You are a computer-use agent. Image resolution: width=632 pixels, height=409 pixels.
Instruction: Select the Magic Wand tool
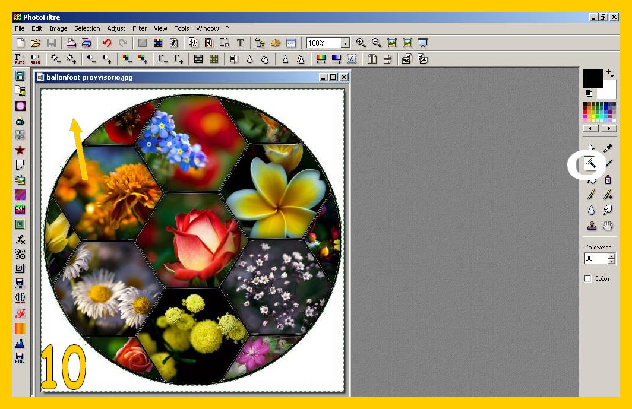(591, 163)
